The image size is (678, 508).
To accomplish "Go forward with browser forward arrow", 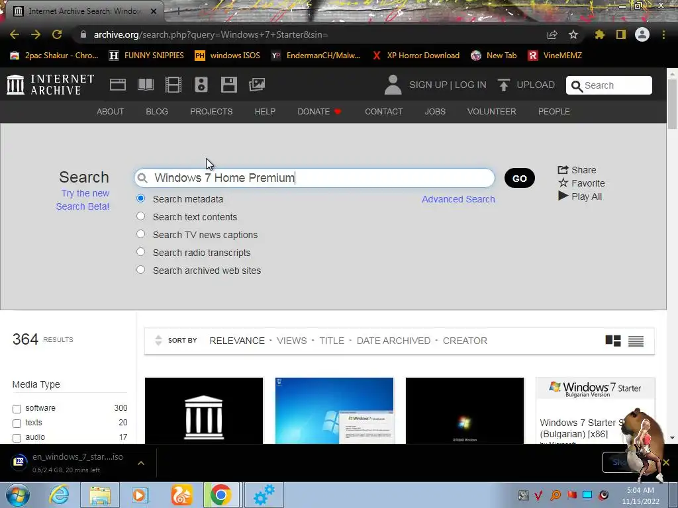I will tap(36, 34).
